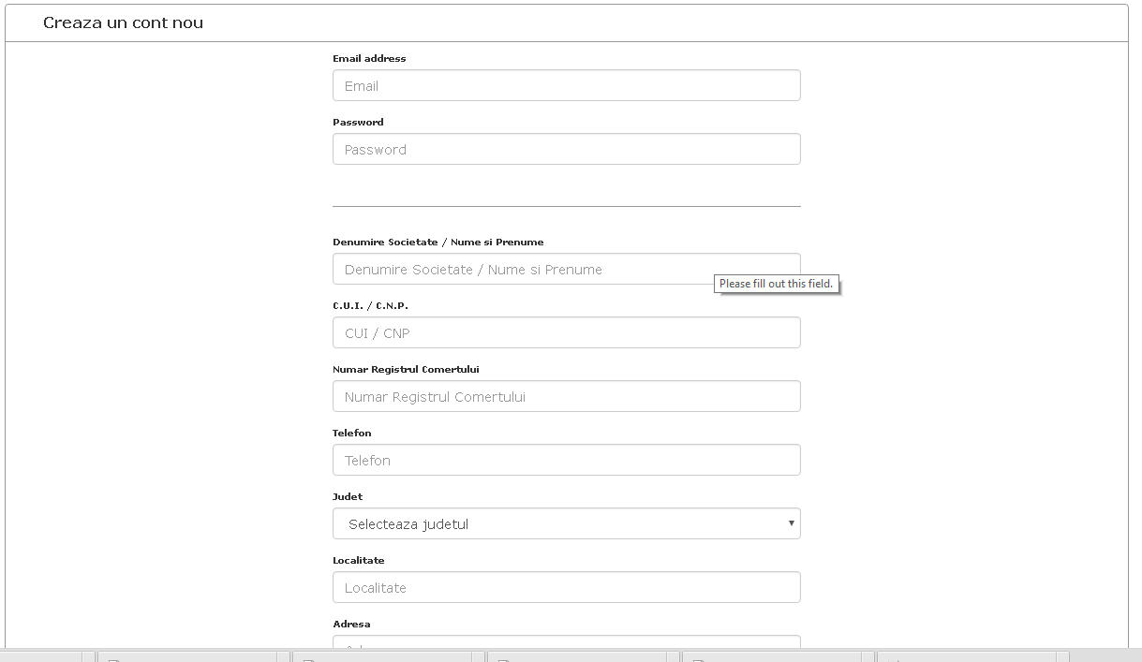
Task: Click the 'Email address' label text
Action: pyautogui.click(x=369, y=58)
